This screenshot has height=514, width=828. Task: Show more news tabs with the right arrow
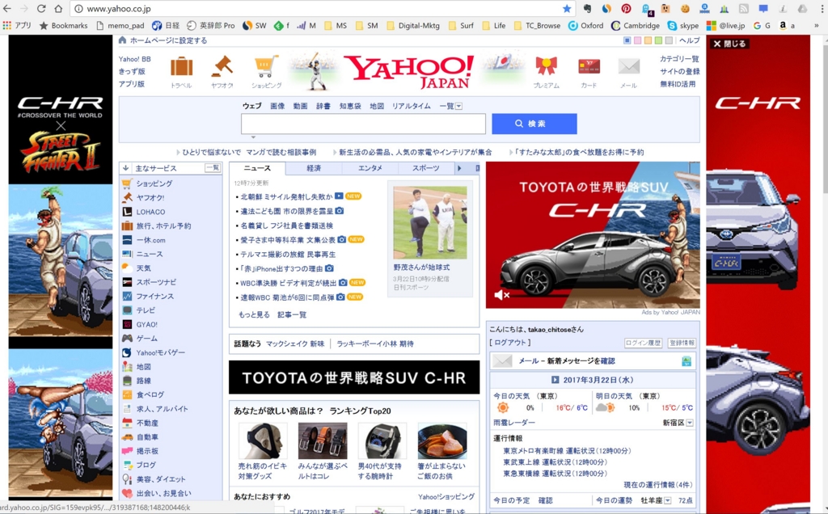459,168
